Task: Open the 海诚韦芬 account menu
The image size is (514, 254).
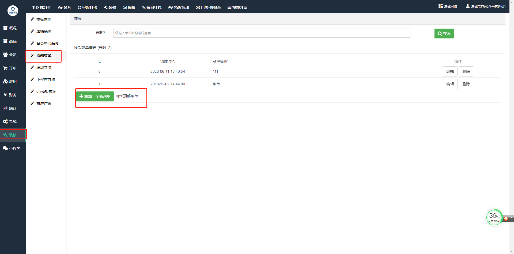Action: tap(486, 6)
